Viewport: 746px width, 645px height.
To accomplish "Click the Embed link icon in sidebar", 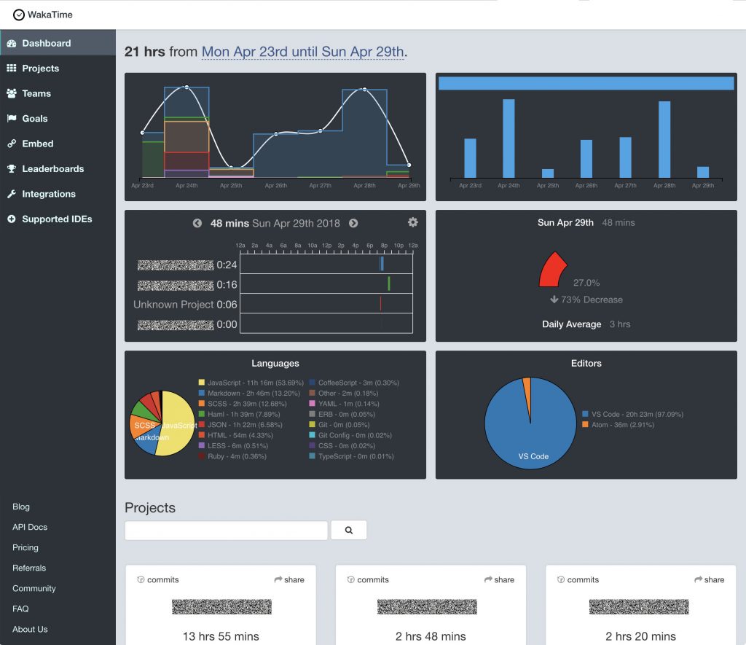I will [x=12, y=144].
